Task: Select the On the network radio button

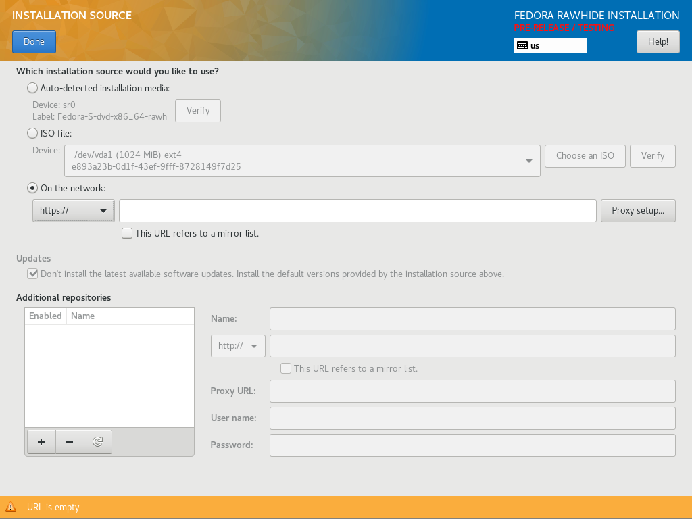Action: (x=32, y=188)
